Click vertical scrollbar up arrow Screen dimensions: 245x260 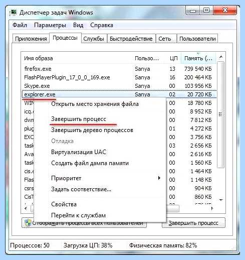click(221, 57)
